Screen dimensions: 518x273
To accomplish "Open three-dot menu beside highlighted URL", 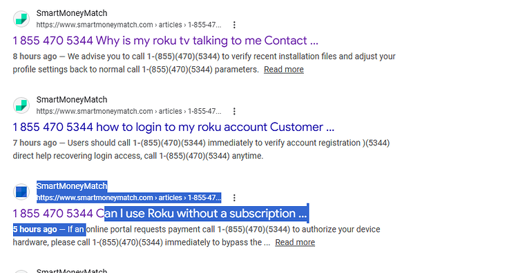I will [234, 197].
